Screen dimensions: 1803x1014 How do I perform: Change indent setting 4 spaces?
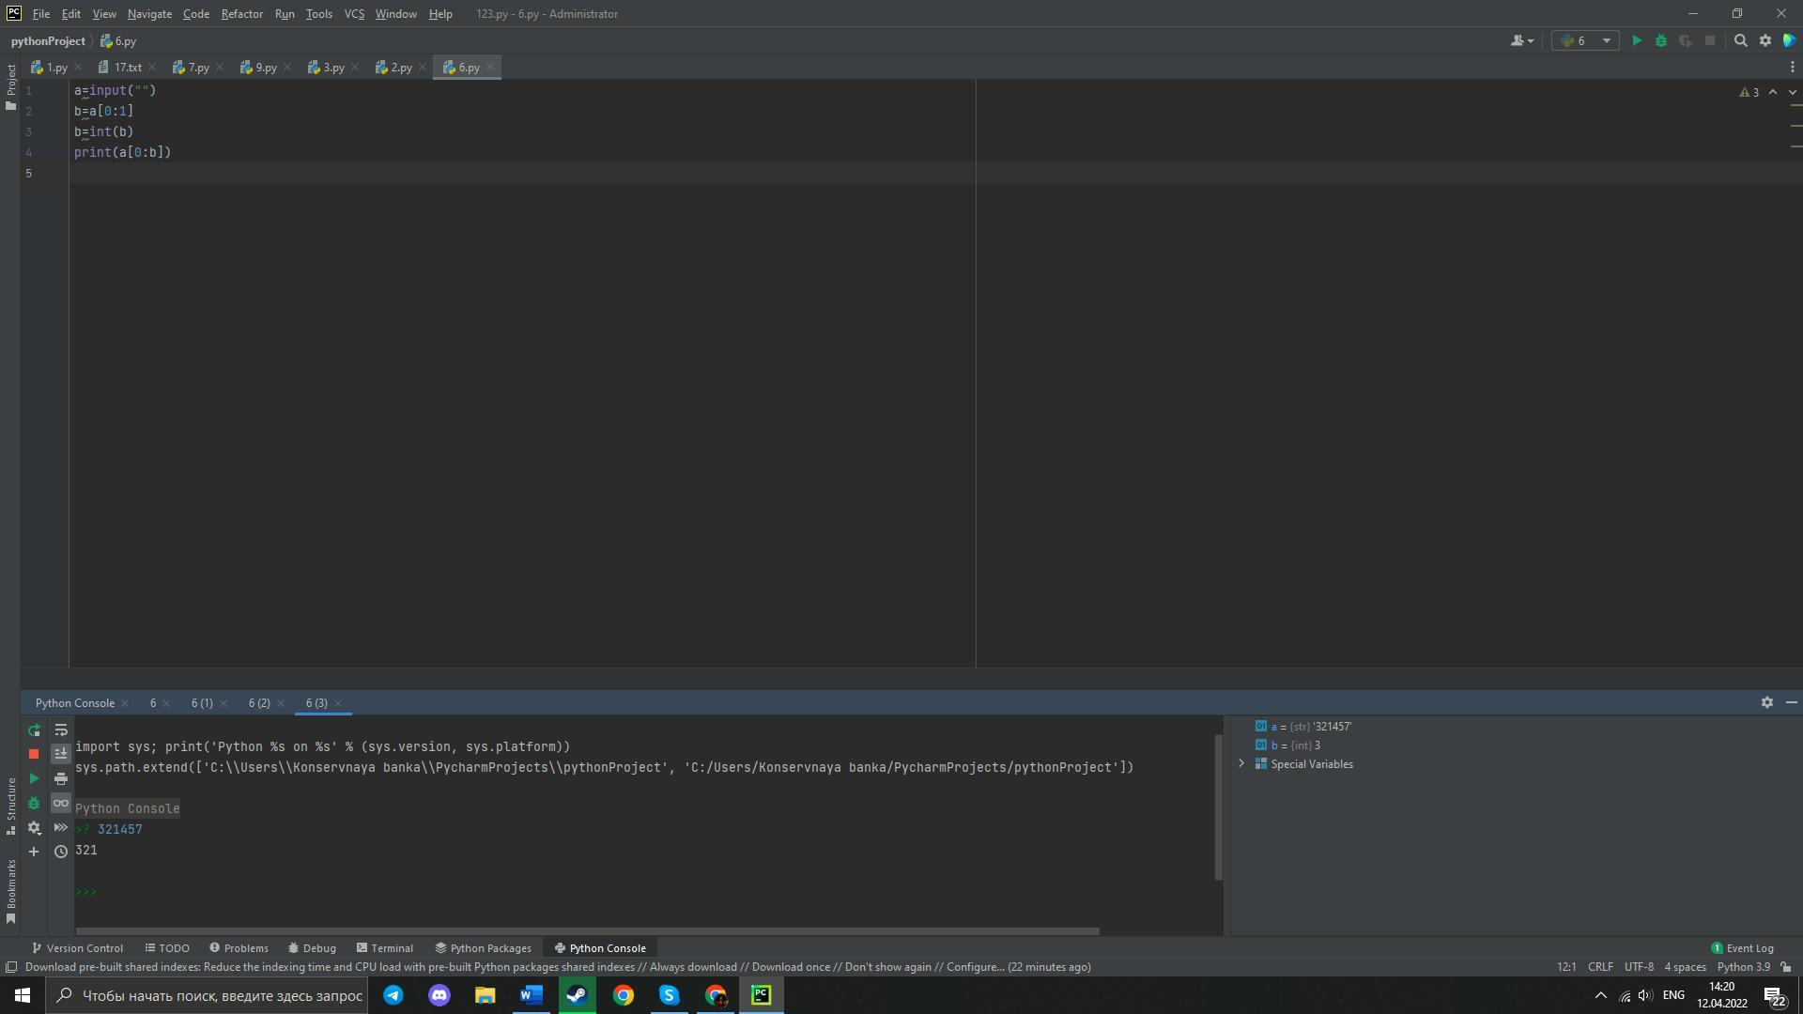click(1685, 966)
